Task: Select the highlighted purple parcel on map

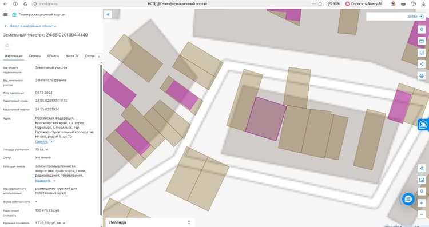Action: point(265,119)
